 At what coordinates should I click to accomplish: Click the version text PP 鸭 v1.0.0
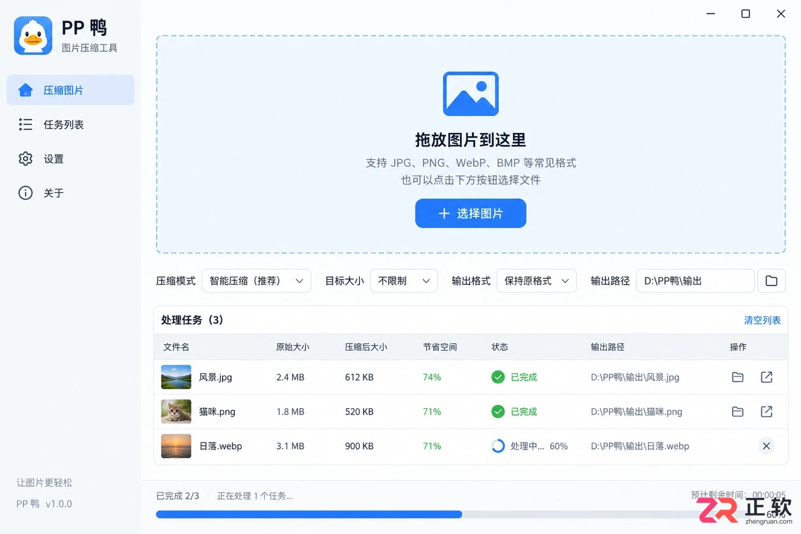[44, 504]
